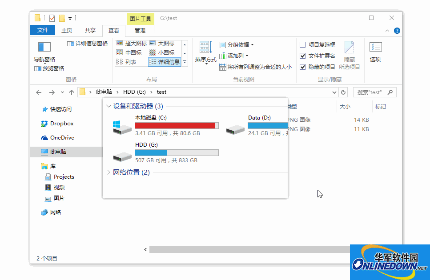Open address bar history dropdown
The height and width of the screenshot is (280, 430).
pyautogui.click(x=334, y=92)
